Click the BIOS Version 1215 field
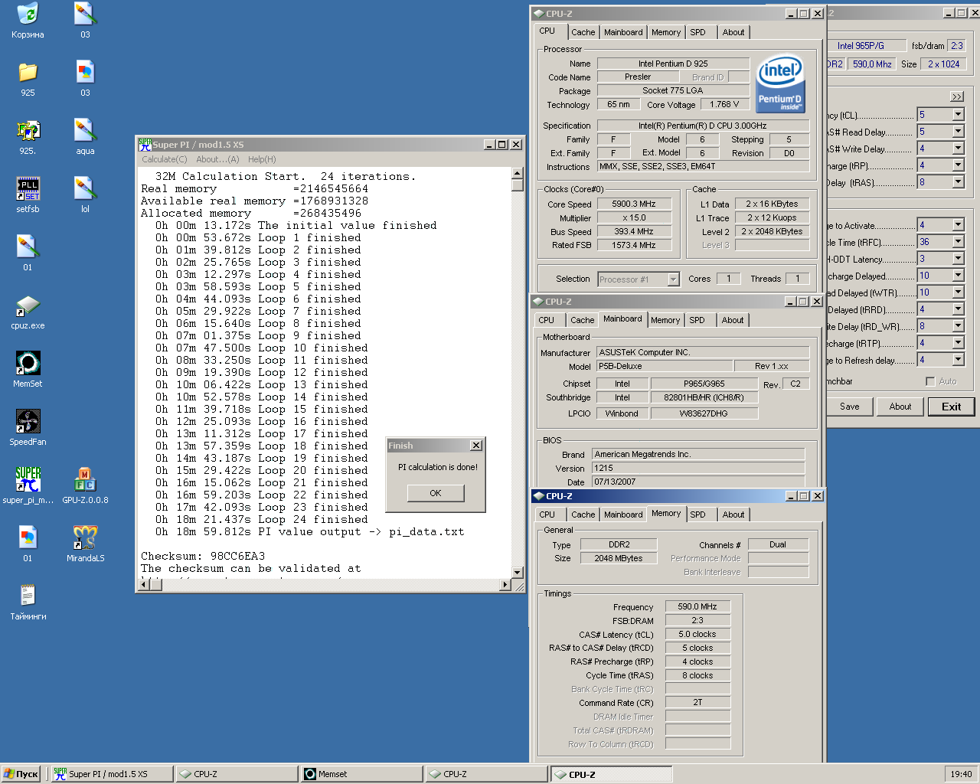The width and height of the screenshot is (980, 784). tap(698, 468)
